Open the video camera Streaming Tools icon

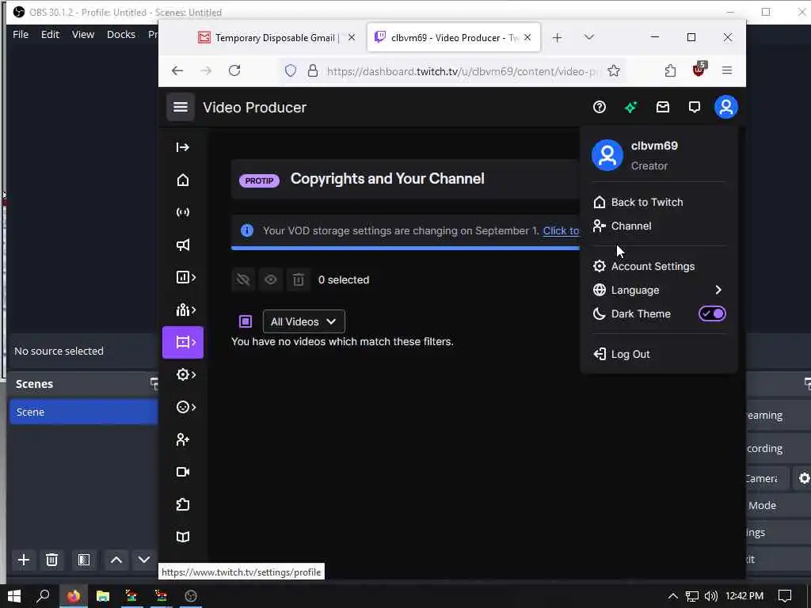pos(183,472)
